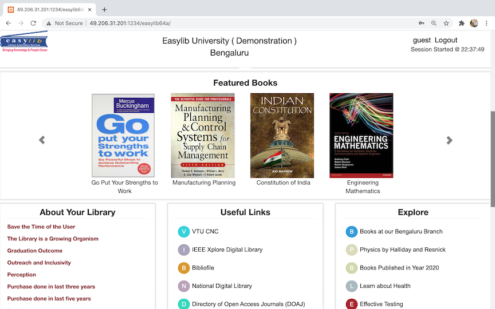Image resolution: width=495 pixels, height=309 pixels.
Task: Click the Manufacturing Planning caption
Action: point(204,183)
